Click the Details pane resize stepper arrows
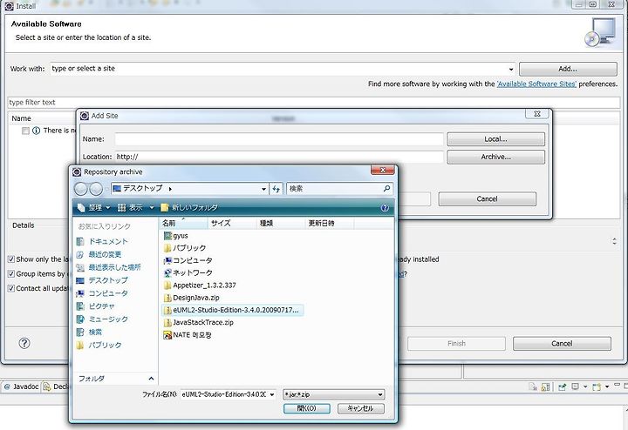628x430 pixels. point(614,241)
